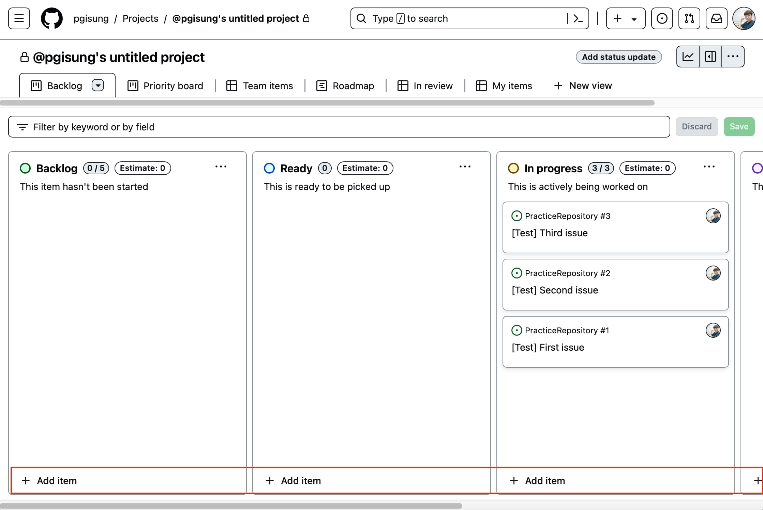Open the project three-dot menu

point(733,57)
